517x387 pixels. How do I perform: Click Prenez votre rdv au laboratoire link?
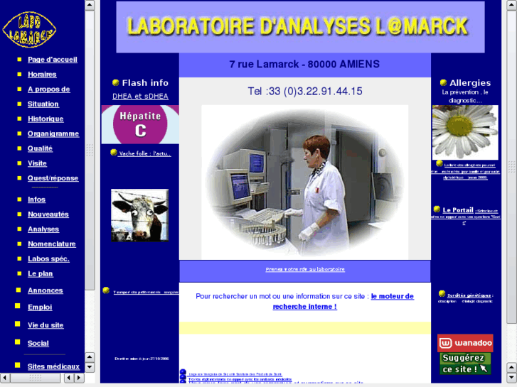[305, 269]
